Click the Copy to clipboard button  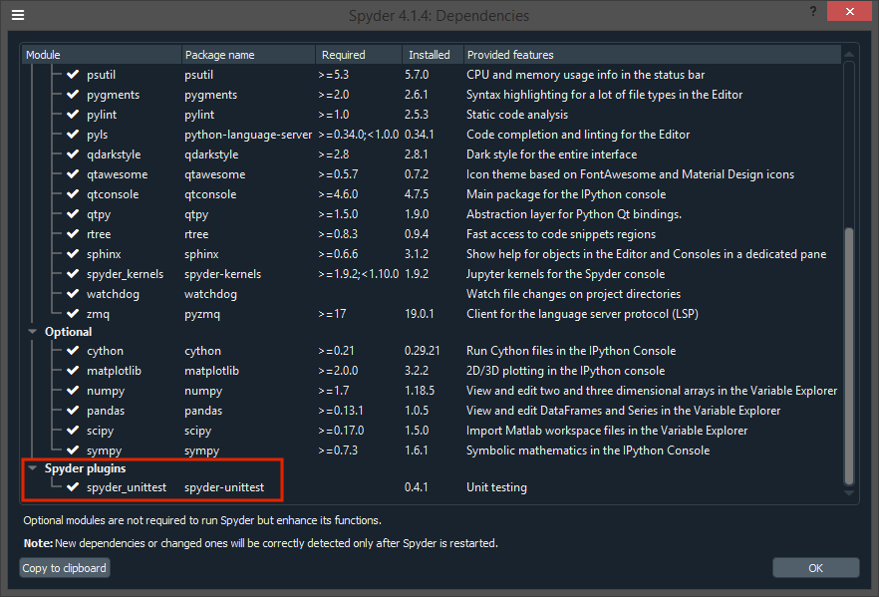coord(64,567)
